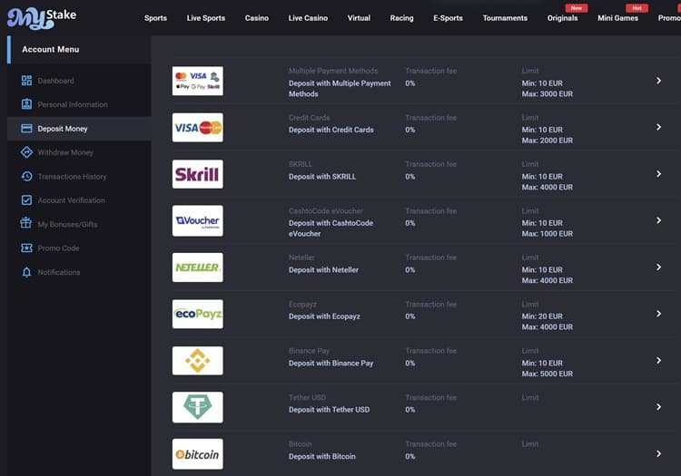This screenshot has width=681, height=476.
Task: Open My Bonuses/Gifts gift icon
Action: (26, 224)
